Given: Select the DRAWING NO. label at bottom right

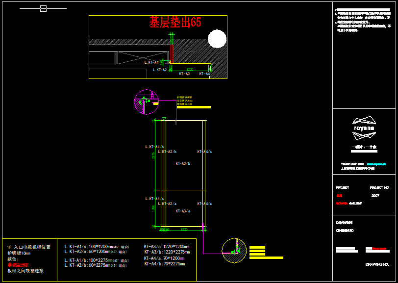Looking at the screenshot, I should 377,264.
